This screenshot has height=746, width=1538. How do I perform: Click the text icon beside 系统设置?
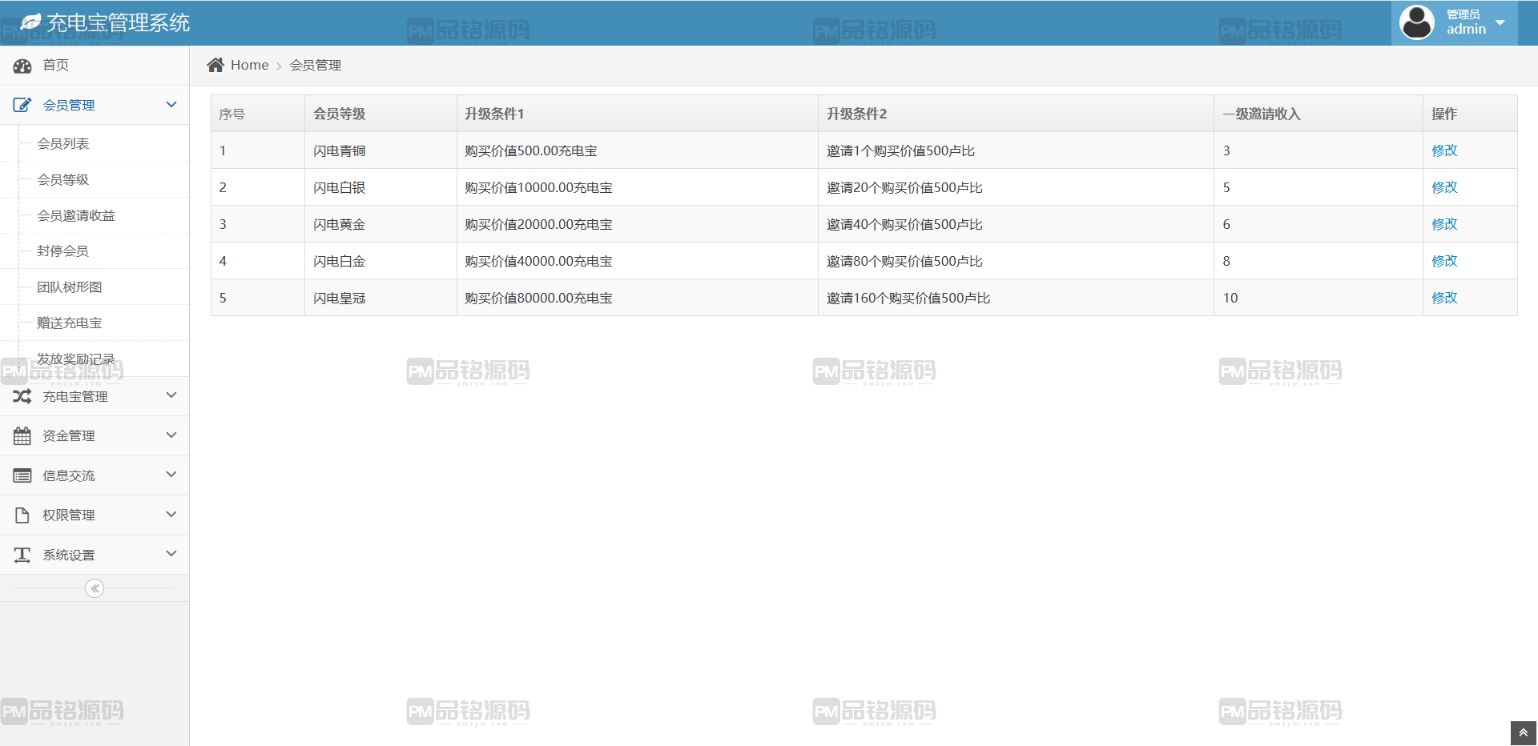[x=22, y=555]
